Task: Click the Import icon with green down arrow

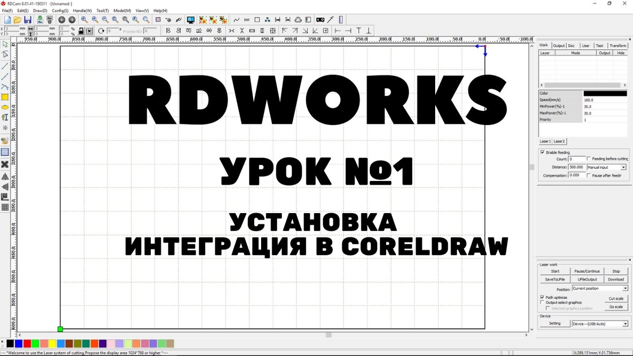Action: click(x=40, y=20)
